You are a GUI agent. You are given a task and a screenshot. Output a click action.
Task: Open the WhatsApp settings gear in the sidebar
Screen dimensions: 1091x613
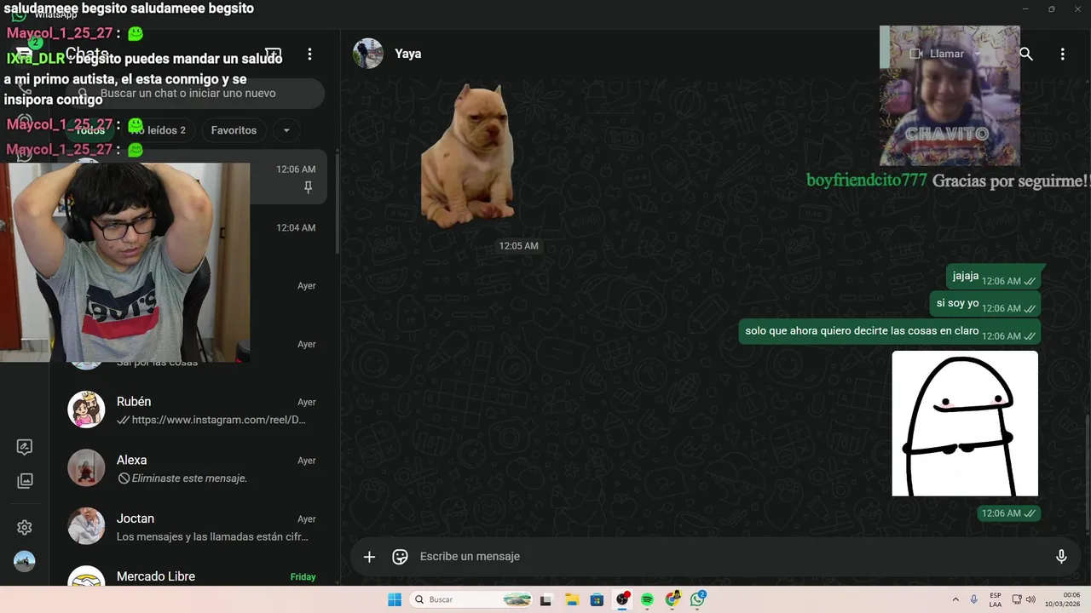click(25, 528)
